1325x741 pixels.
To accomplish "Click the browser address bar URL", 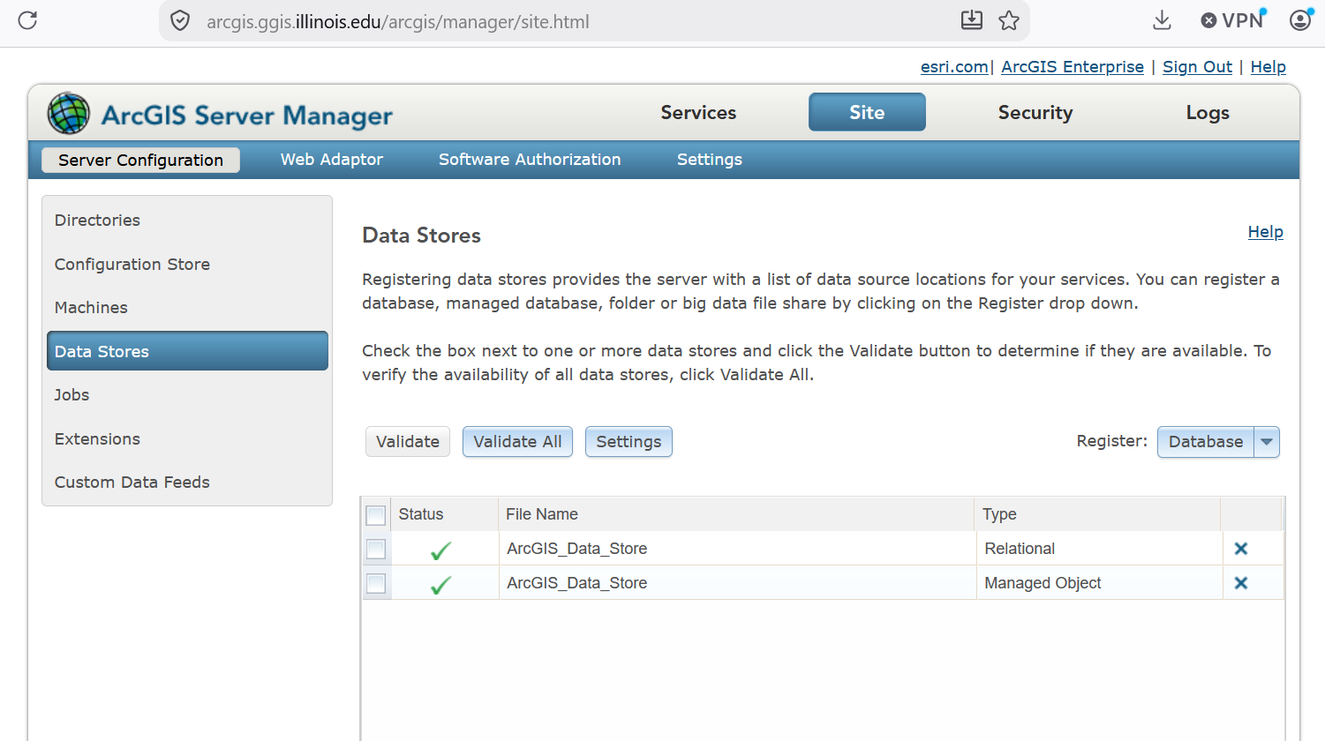I will (398, 22).
